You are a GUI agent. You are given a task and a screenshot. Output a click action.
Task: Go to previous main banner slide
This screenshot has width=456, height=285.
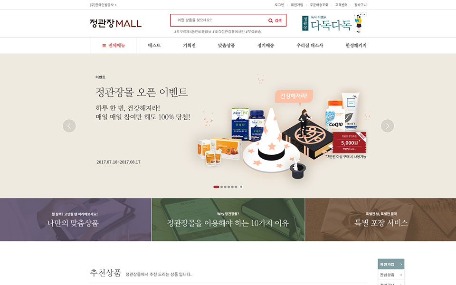click(69, 126)
